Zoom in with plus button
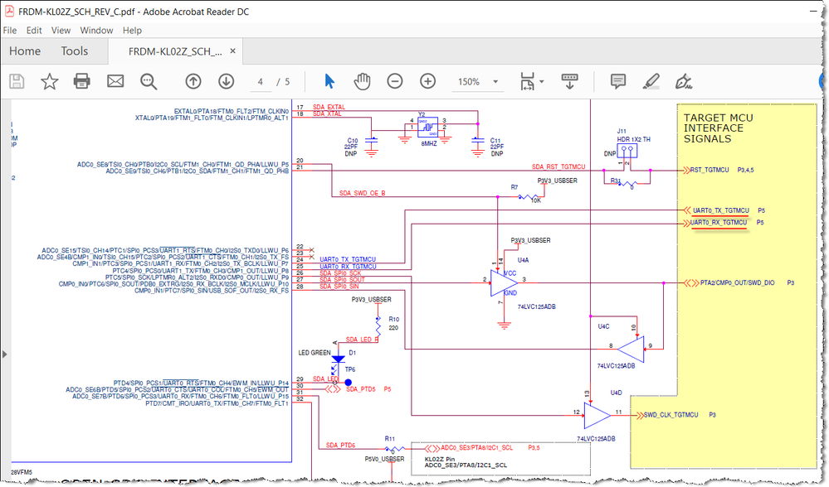 (x=427, y=81)
